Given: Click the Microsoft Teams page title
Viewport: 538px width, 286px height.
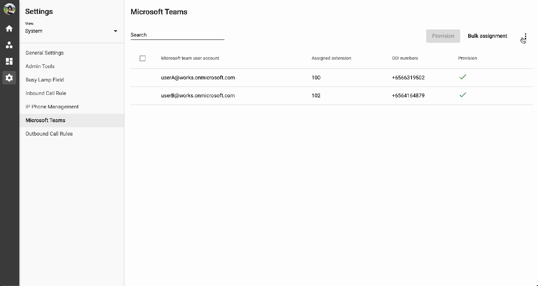Looking at the screenshot, I should pos(159,12).
